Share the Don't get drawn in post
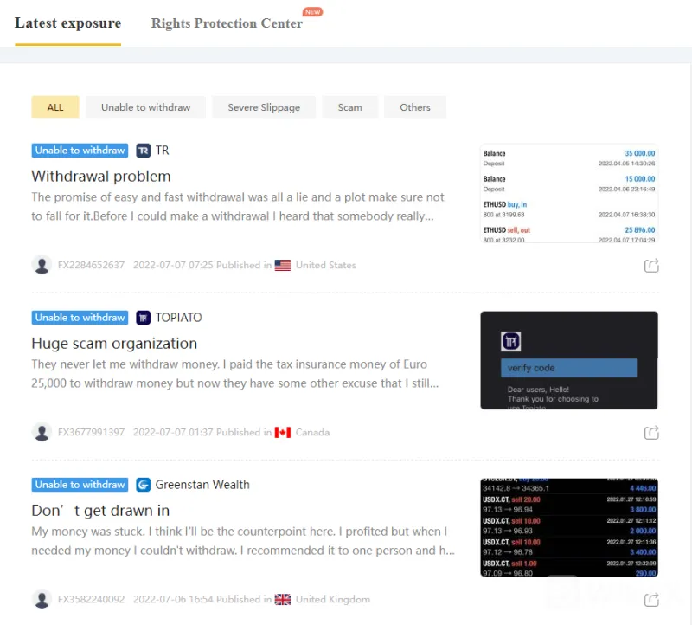 pyautogui.click(x=651, y=600)
